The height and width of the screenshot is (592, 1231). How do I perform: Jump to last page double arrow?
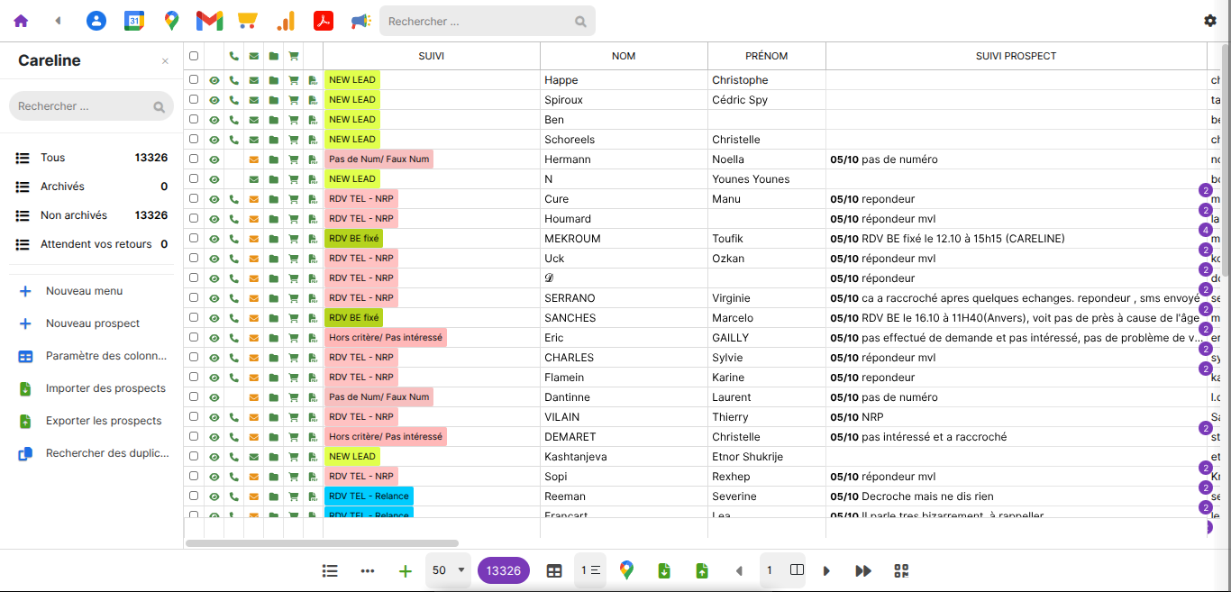[x=863, y=570]
